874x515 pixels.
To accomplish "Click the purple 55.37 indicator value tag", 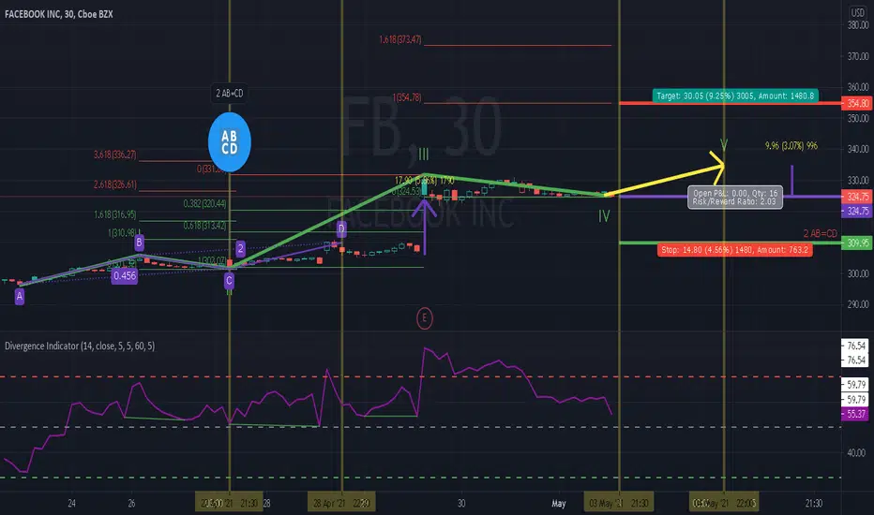I will tap(855, 414).
